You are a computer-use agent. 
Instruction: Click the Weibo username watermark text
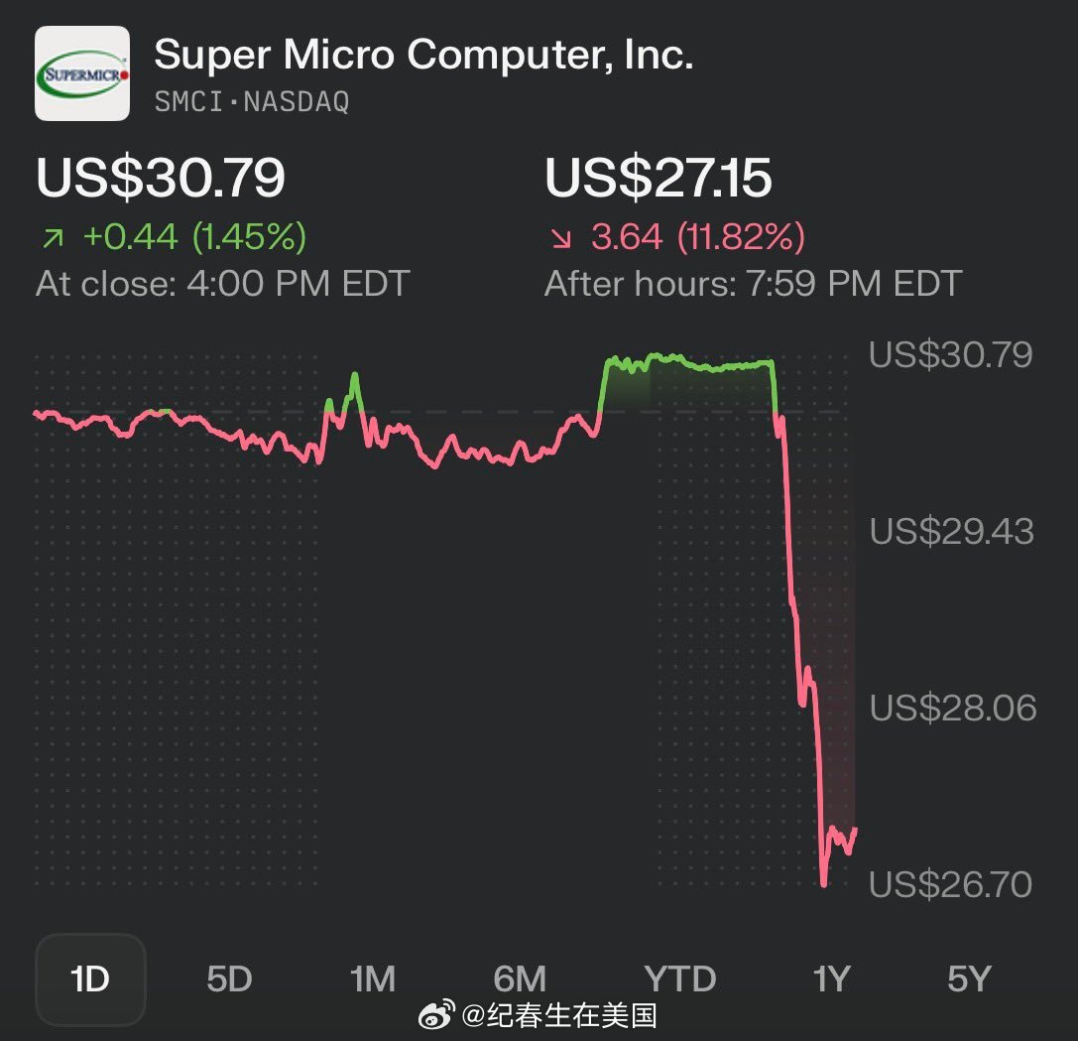(560, 1015)
